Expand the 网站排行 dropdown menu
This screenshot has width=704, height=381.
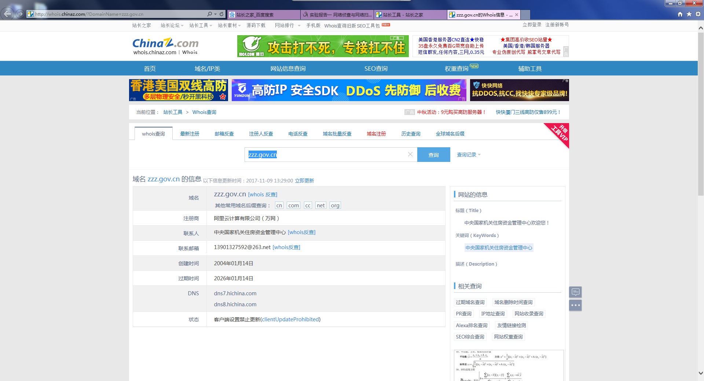pyautogui.click(x=288, y=25)
